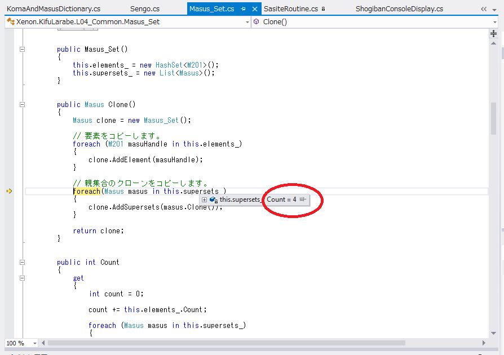The image size is (504, 355).
Task: Expand the this.supersets_ data tip
Action: pos(204,199)
